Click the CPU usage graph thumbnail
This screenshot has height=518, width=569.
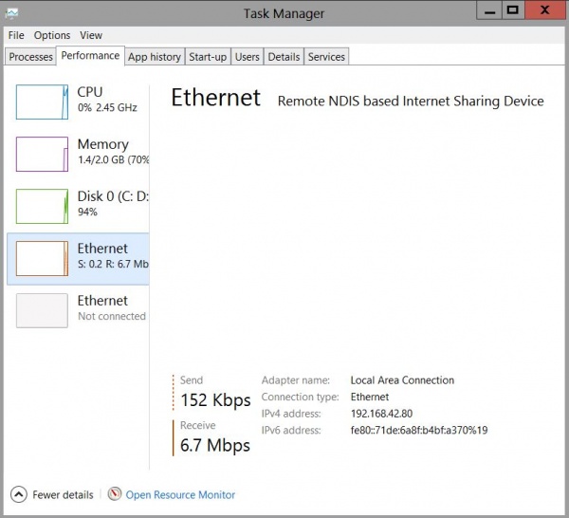[x=42, y=102]
